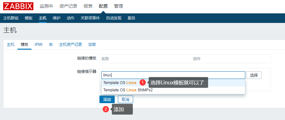Switch to the 主机 form tab
Viewport: 285px width, 120px height.
click(x=10, y=45)
